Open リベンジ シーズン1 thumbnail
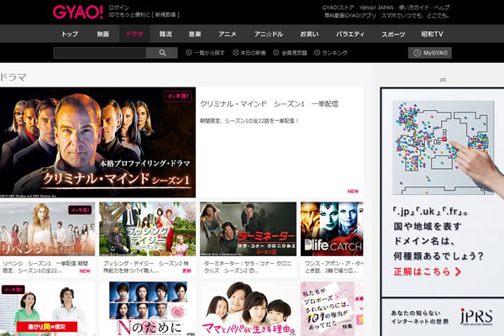Viewport: 504px width, 336px height. tap(47, 229)
